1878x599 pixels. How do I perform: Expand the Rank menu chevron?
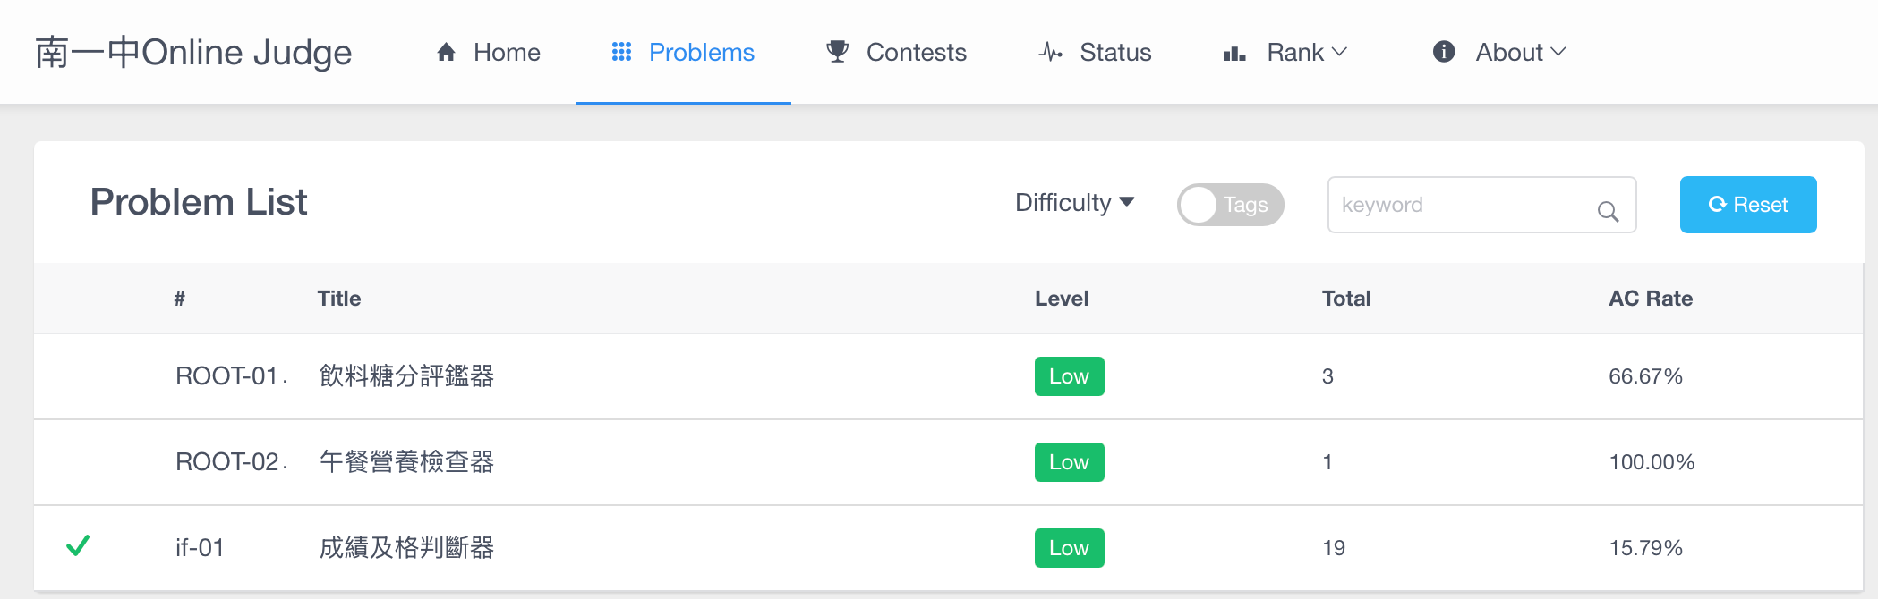click(x=1340, y=52)
